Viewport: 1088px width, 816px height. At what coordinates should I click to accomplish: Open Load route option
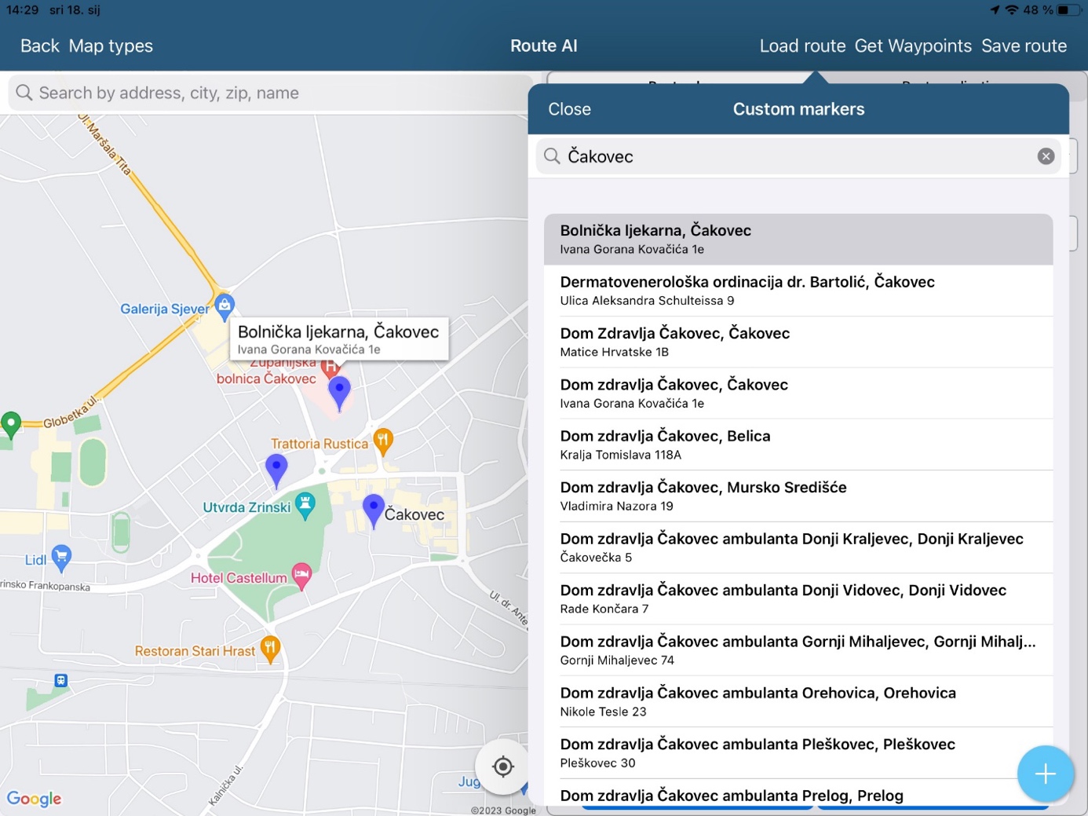point(802,46)
